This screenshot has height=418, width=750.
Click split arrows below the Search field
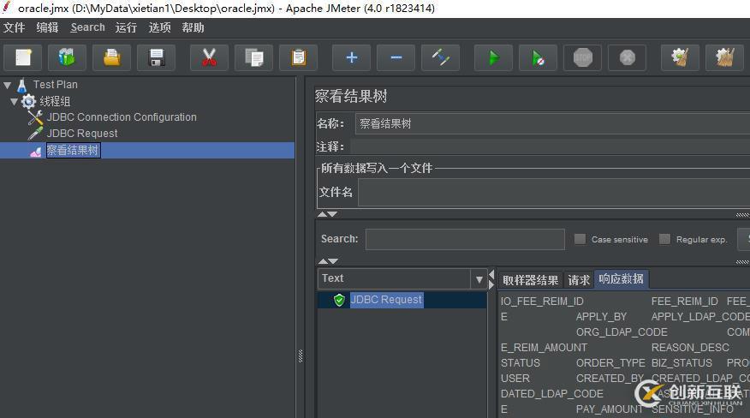328,261
